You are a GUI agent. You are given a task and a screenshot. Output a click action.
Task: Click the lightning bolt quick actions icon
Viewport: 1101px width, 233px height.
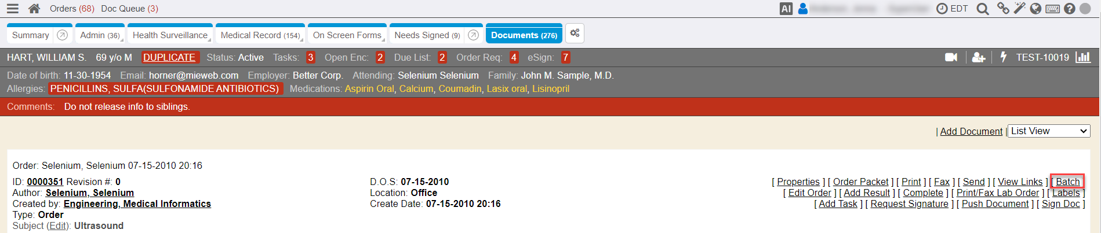click(1004, 57)
